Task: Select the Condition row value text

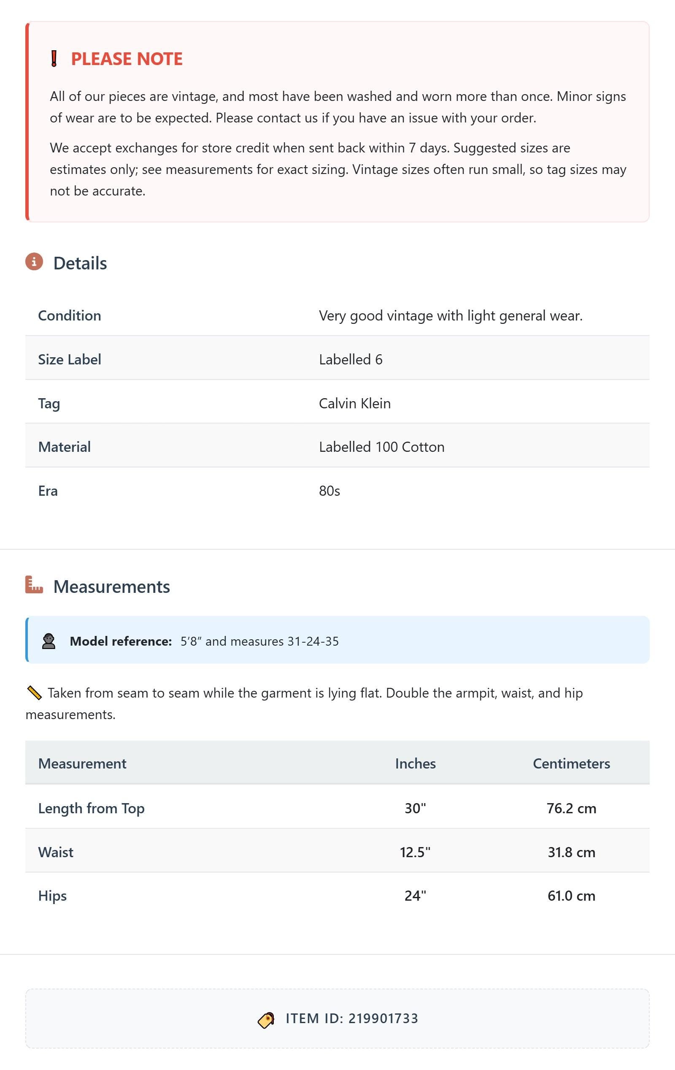Action: (450, 315)
